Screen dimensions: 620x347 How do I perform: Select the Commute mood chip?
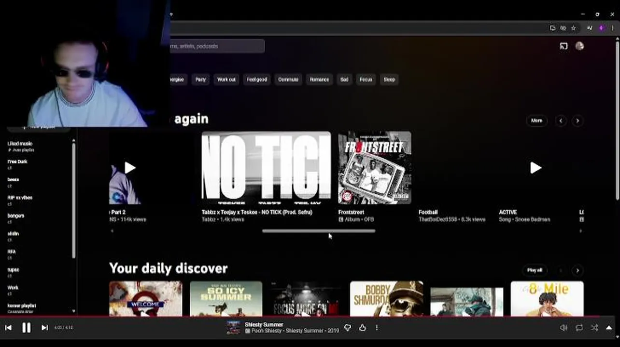(288, 80)
